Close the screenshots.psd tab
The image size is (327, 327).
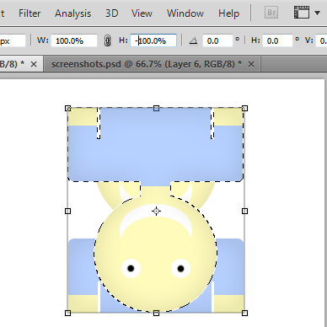(x=251, y=65)
